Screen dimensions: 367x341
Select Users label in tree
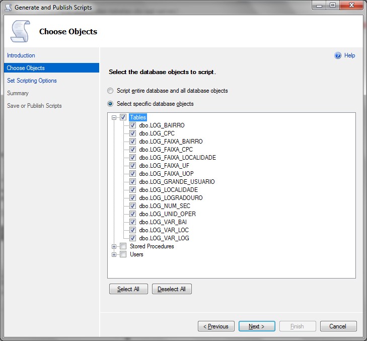coord(136,254)
